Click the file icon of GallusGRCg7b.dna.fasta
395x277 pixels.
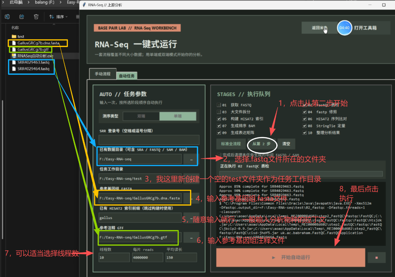[14, 43]
